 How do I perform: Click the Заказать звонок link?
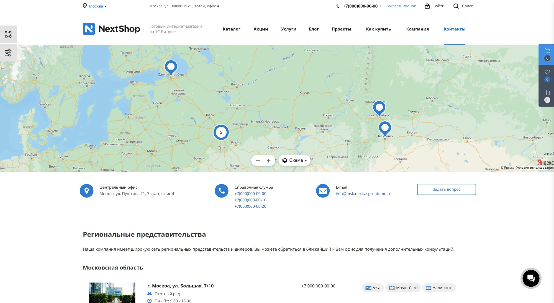[x=401, y=6]
